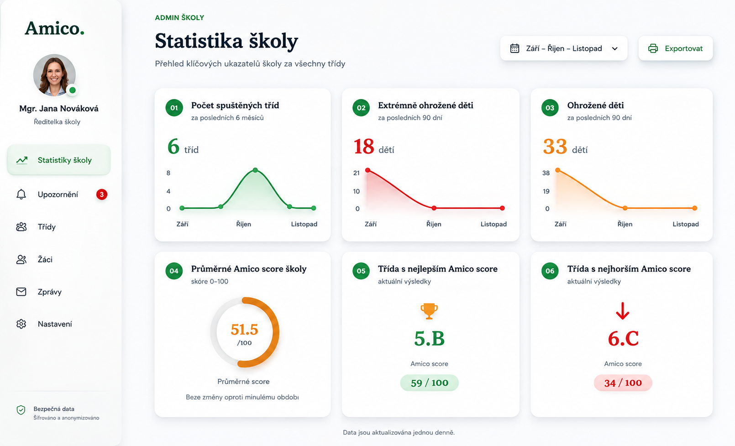Open Statistiky školy menu item
The width and height of the screenshot is (735, 446).
click(59, 160)
